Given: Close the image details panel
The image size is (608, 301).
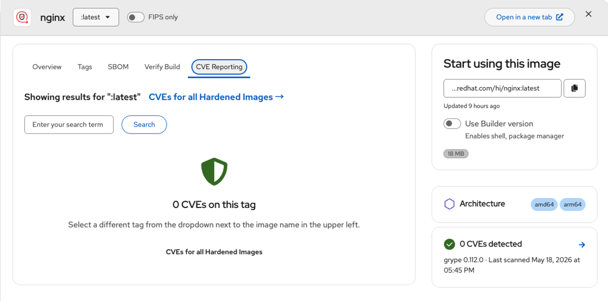Looking at the screenshot, I should [588, 14].
